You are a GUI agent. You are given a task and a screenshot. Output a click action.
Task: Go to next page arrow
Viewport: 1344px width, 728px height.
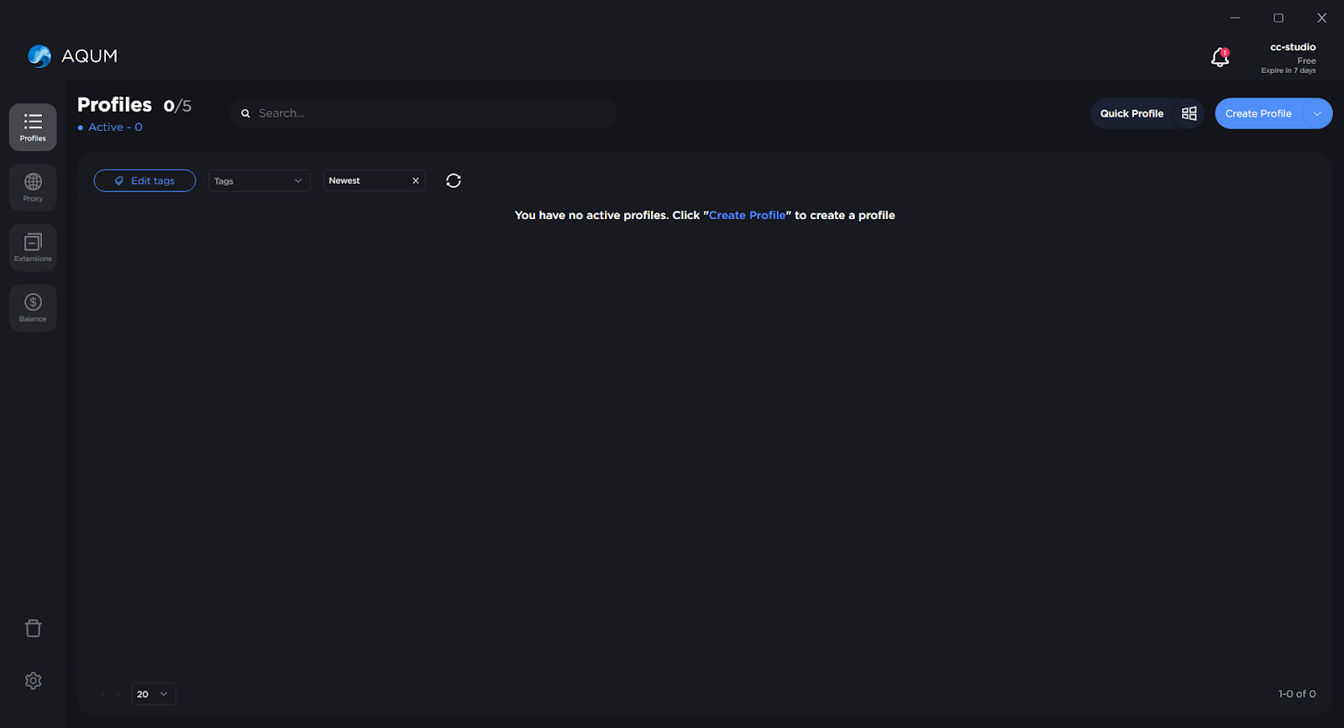(118, 694)
